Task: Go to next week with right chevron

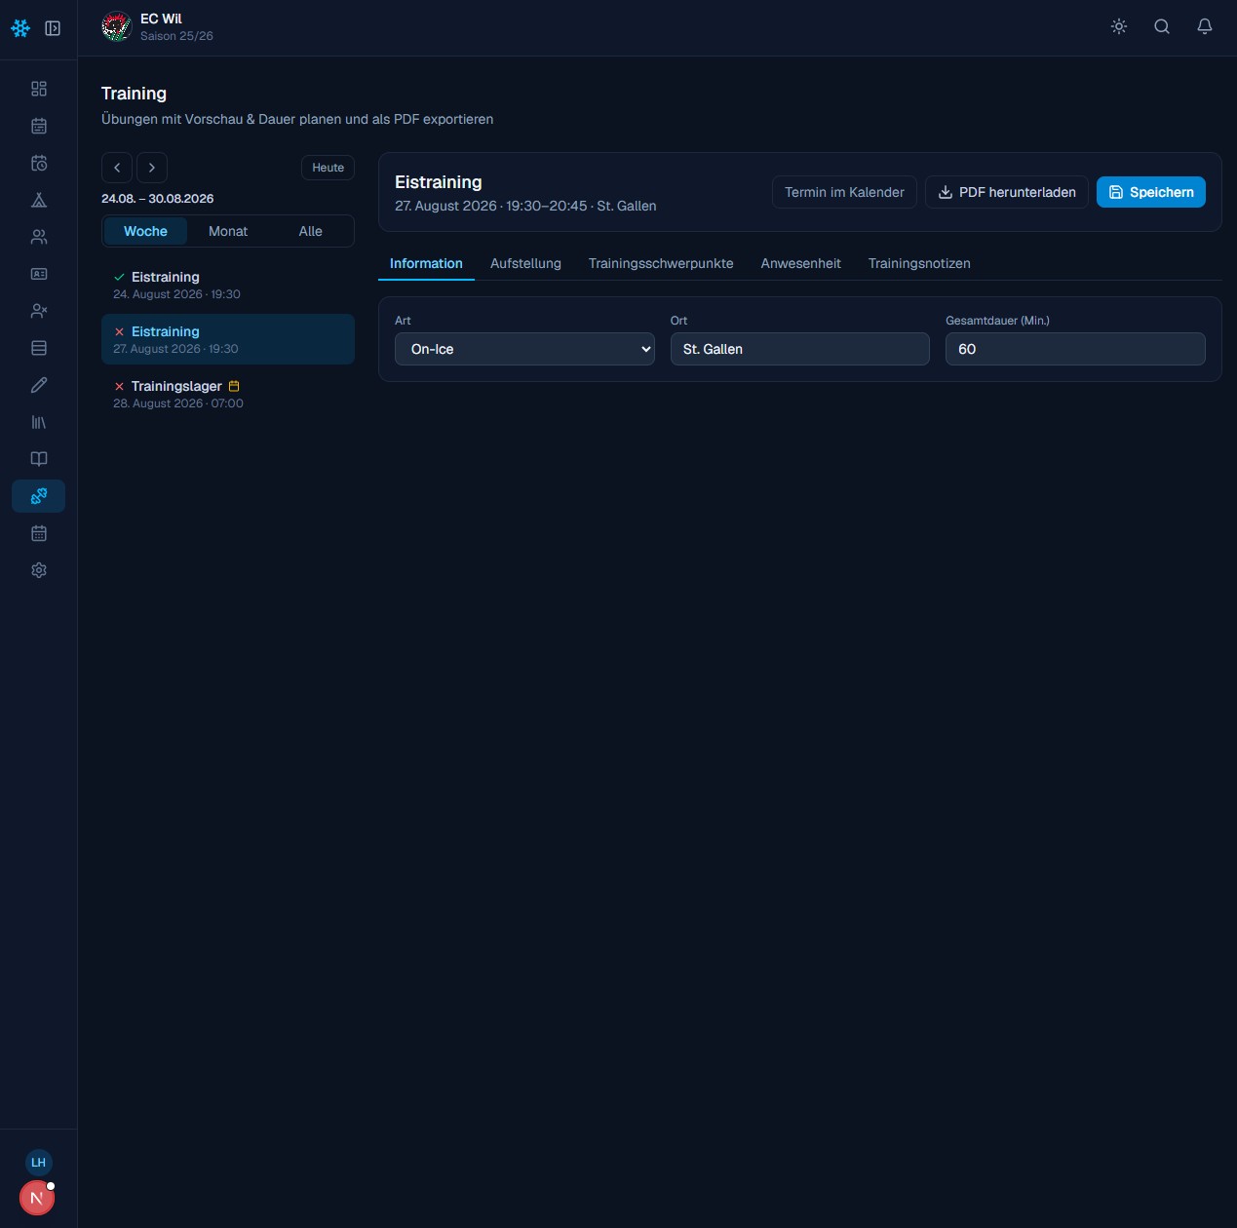Action: (x=152, y=168)
